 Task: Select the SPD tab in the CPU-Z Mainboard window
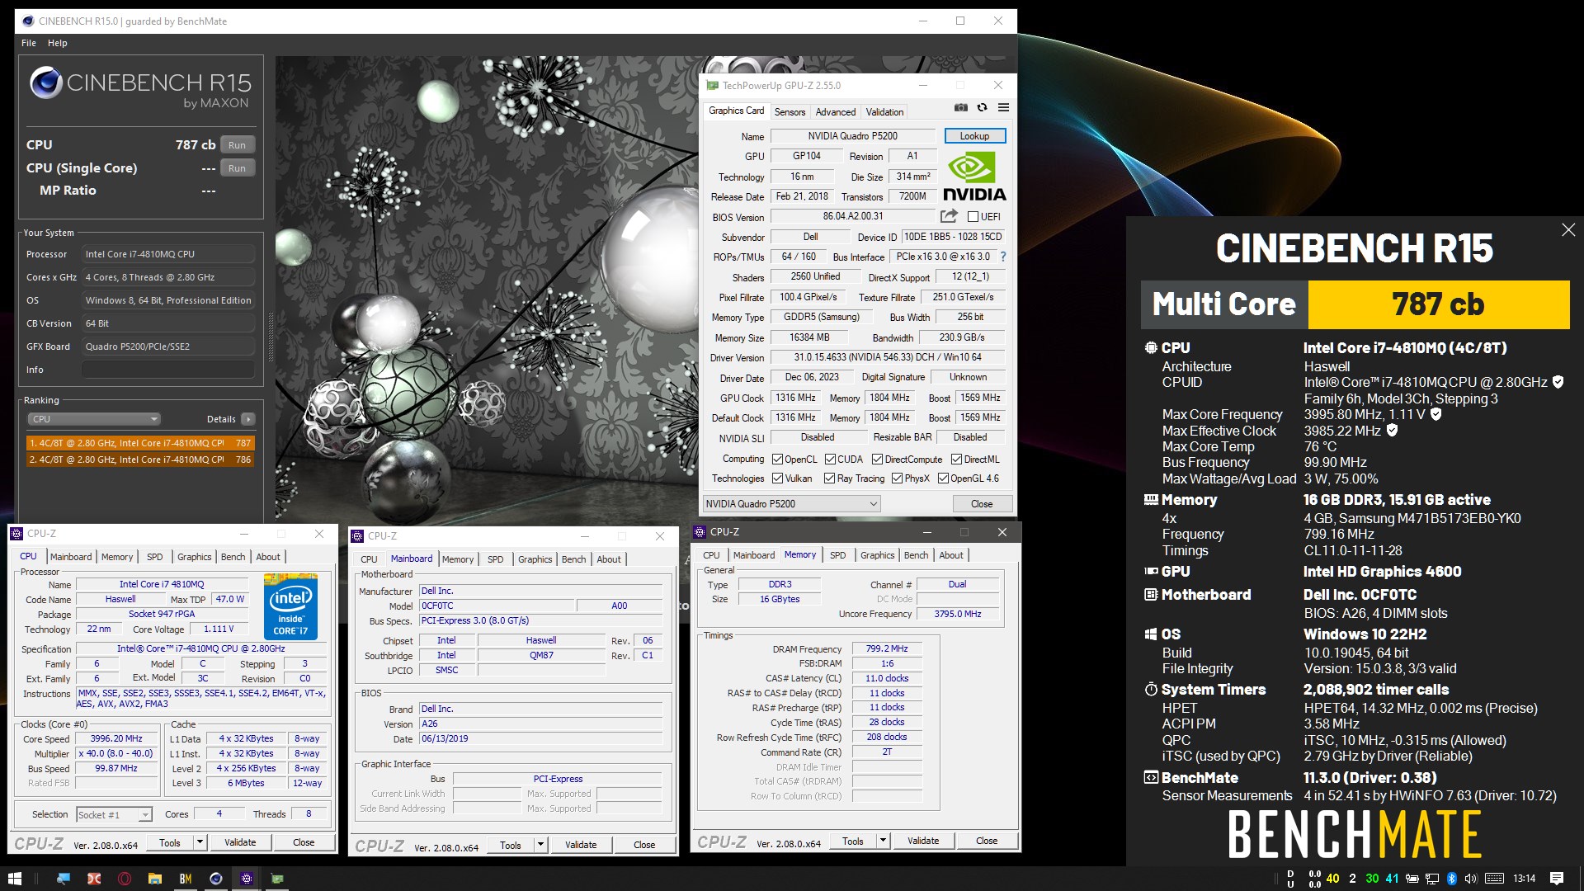click(495, 559)
